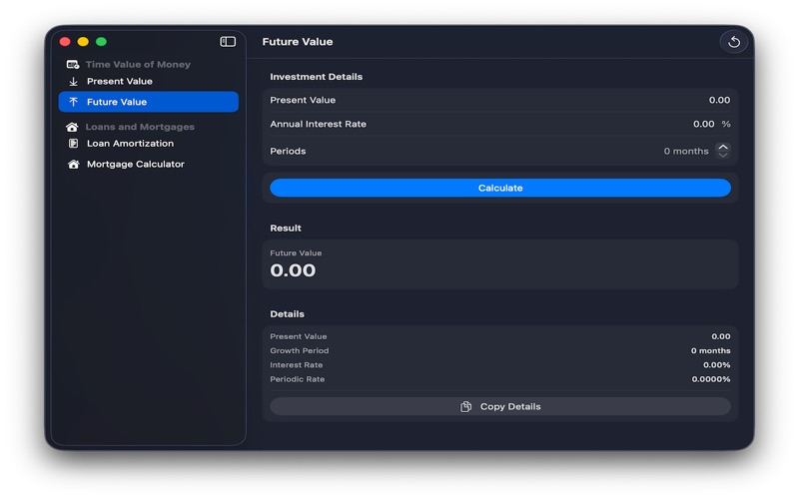Click the Future Value 0.00 result
This screenshot has height=499, width=799.
tap(293, 270)
